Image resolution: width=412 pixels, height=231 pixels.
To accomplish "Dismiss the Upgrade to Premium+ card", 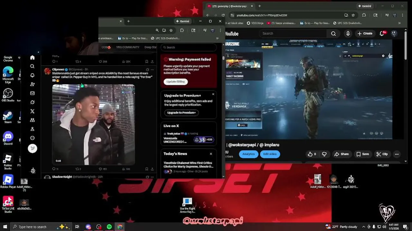I will [213, 94].
